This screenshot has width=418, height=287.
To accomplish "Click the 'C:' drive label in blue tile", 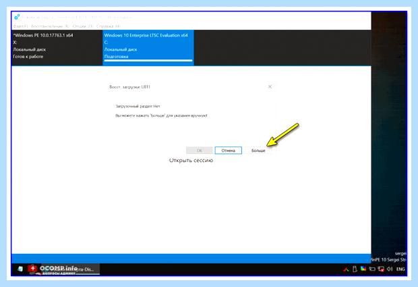I will click(x=106, y=43).
